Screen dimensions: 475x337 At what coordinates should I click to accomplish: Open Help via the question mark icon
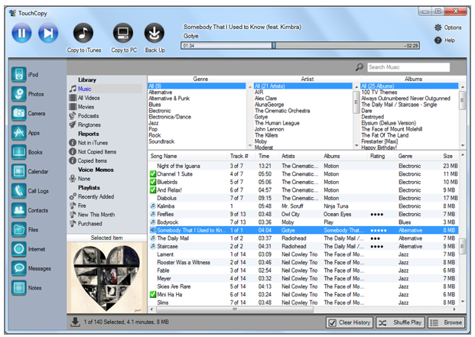pos(438,41)
